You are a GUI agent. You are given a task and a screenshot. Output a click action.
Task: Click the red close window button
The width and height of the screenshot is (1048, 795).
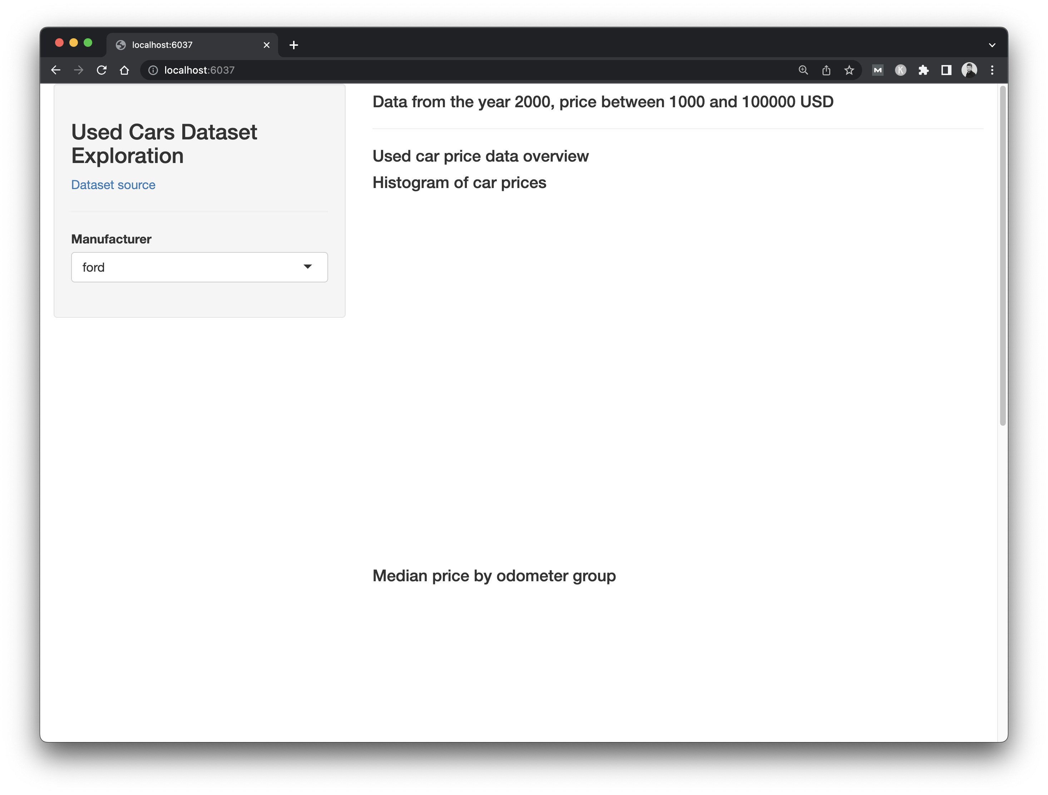[59, 43]
